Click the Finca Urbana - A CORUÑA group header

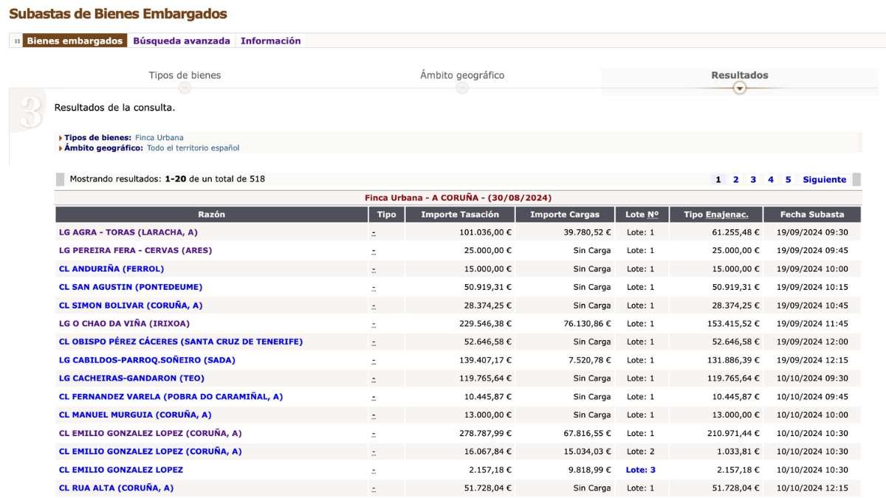tap(458, 198)
